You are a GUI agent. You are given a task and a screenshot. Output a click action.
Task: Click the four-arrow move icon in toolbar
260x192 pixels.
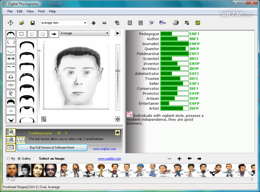[x=11, y=23]
